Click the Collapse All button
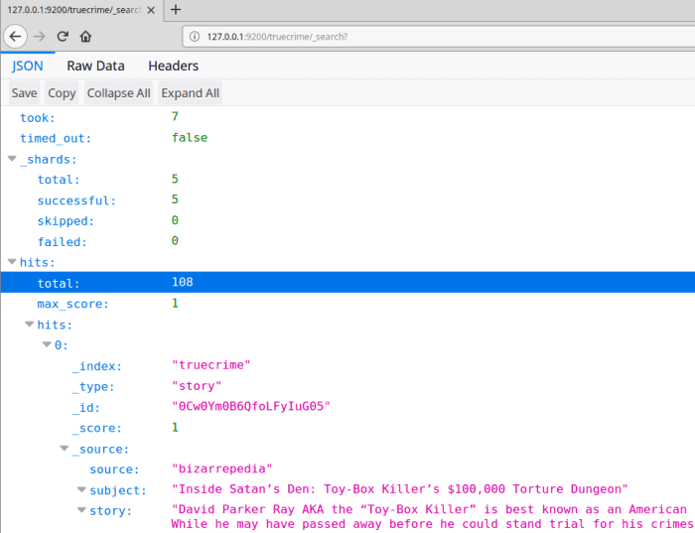 (x=118, y=93)
